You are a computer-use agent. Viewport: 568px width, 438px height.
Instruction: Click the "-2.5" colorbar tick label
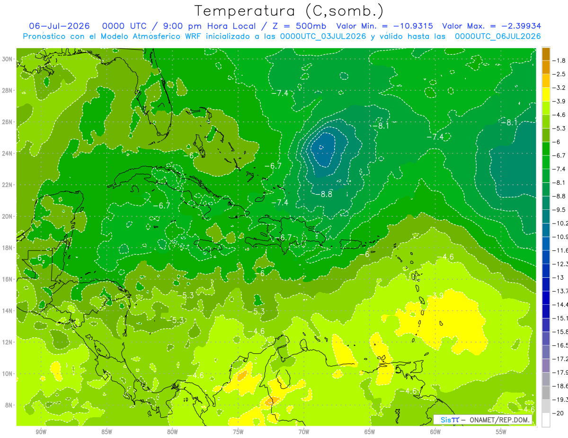point(559,74)
